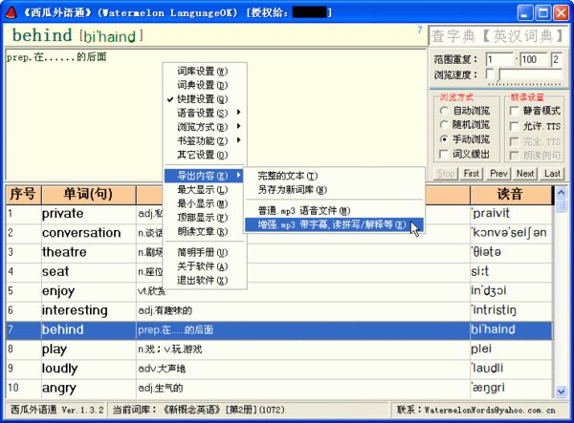Open 词库设置 menu entry
This screenshot has width=574, height=423.
pos(205,72)
